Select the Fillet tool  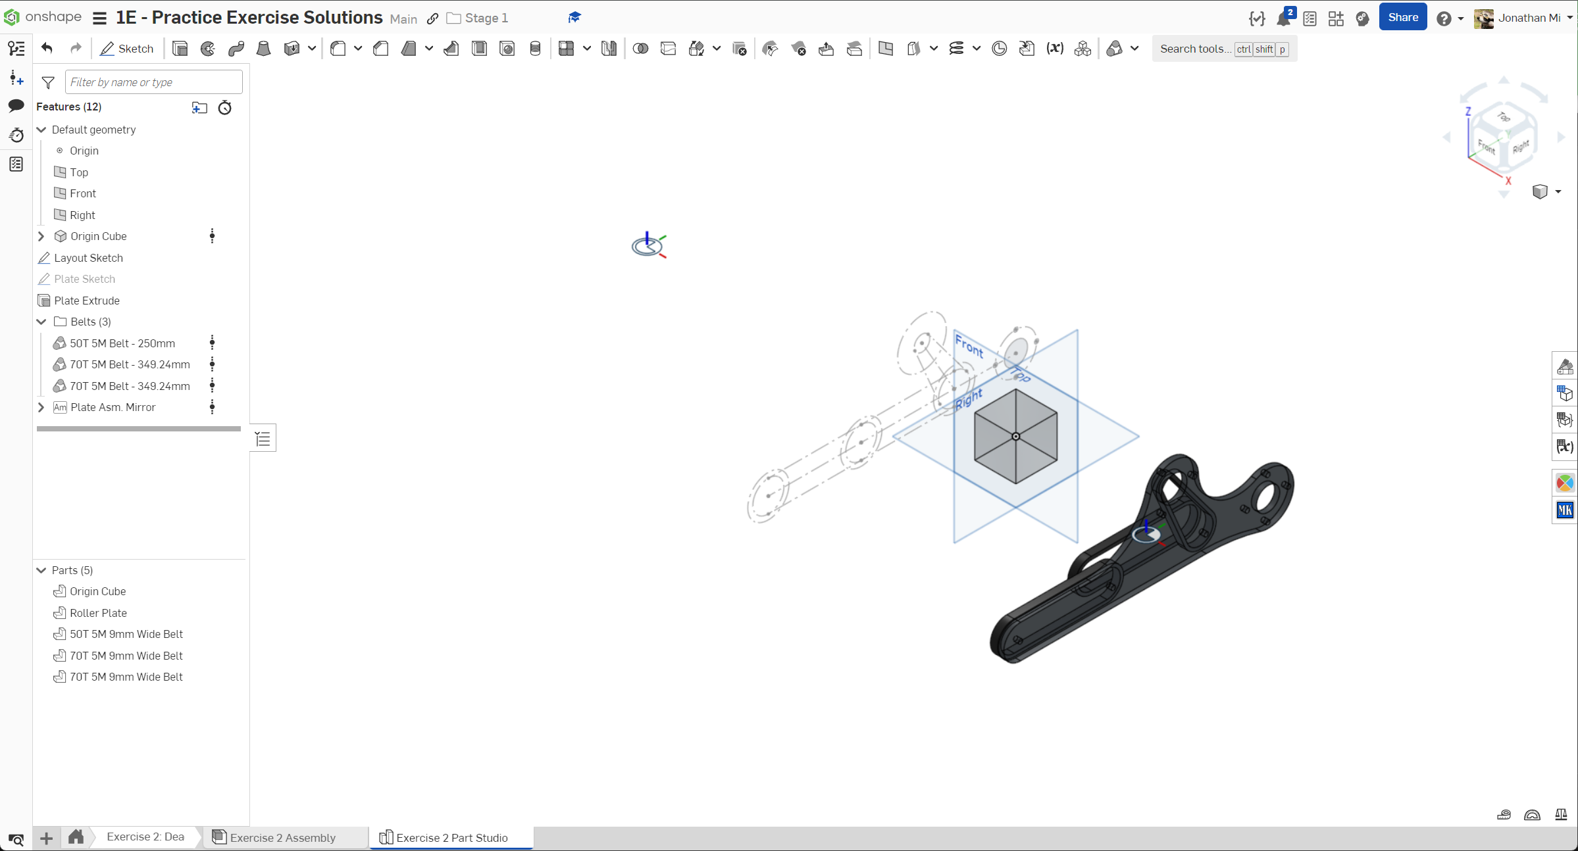[338, 49]
